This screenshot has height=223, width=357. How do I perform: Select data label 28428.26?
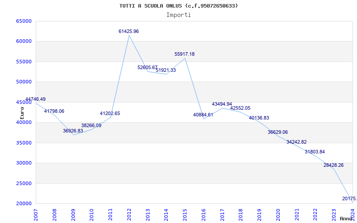click(x=333, y=165)
